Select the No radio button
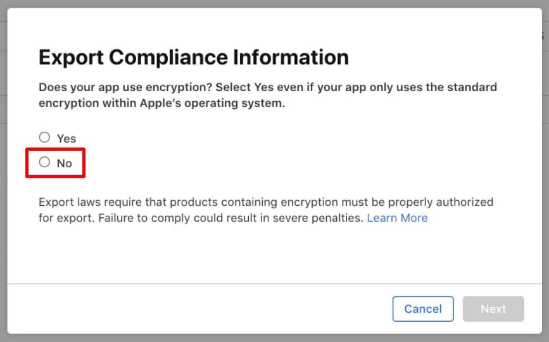 44,162
